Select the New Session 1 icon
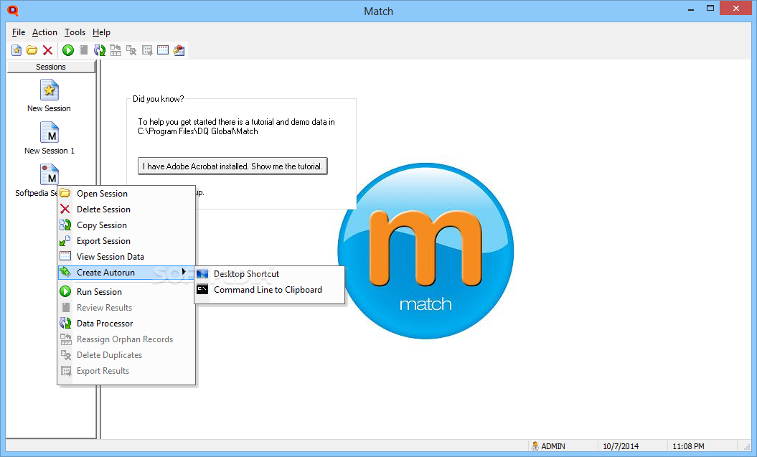This screenshot has width=757, height=457. [x=50, y=133]
